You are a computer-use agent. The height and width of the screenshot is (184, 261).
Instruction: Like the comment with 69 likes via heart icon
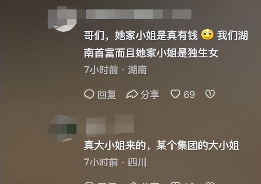[175, 94]
